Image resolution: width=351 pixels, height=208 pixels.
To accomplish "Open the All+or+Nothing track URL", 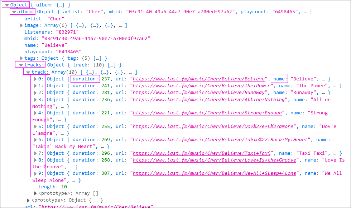I will pyautogui.click(x=209, y=100).
